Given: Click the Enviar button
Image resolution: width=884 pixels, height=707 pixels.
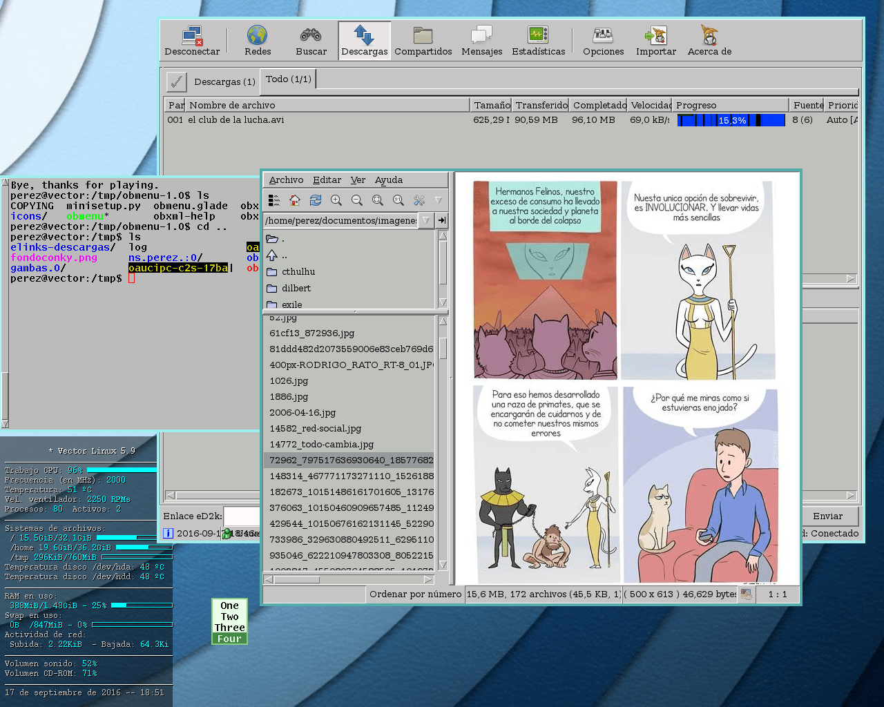Looking at the screenshot, I should pos(827,516).
